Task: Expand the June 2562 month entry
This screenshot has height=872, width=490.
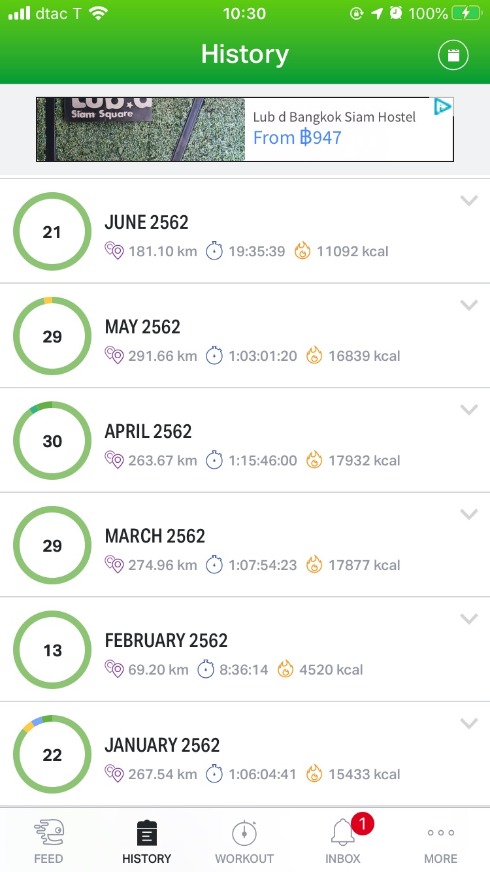Action: [x=469, y=201]
